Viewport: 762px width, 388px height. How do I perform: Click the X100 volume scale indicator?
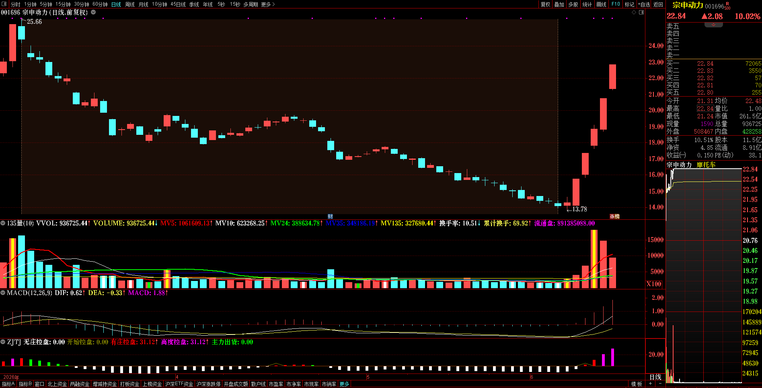click(654, 284)
